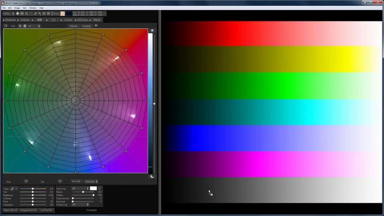Open the Help menu

pos(41,8)
